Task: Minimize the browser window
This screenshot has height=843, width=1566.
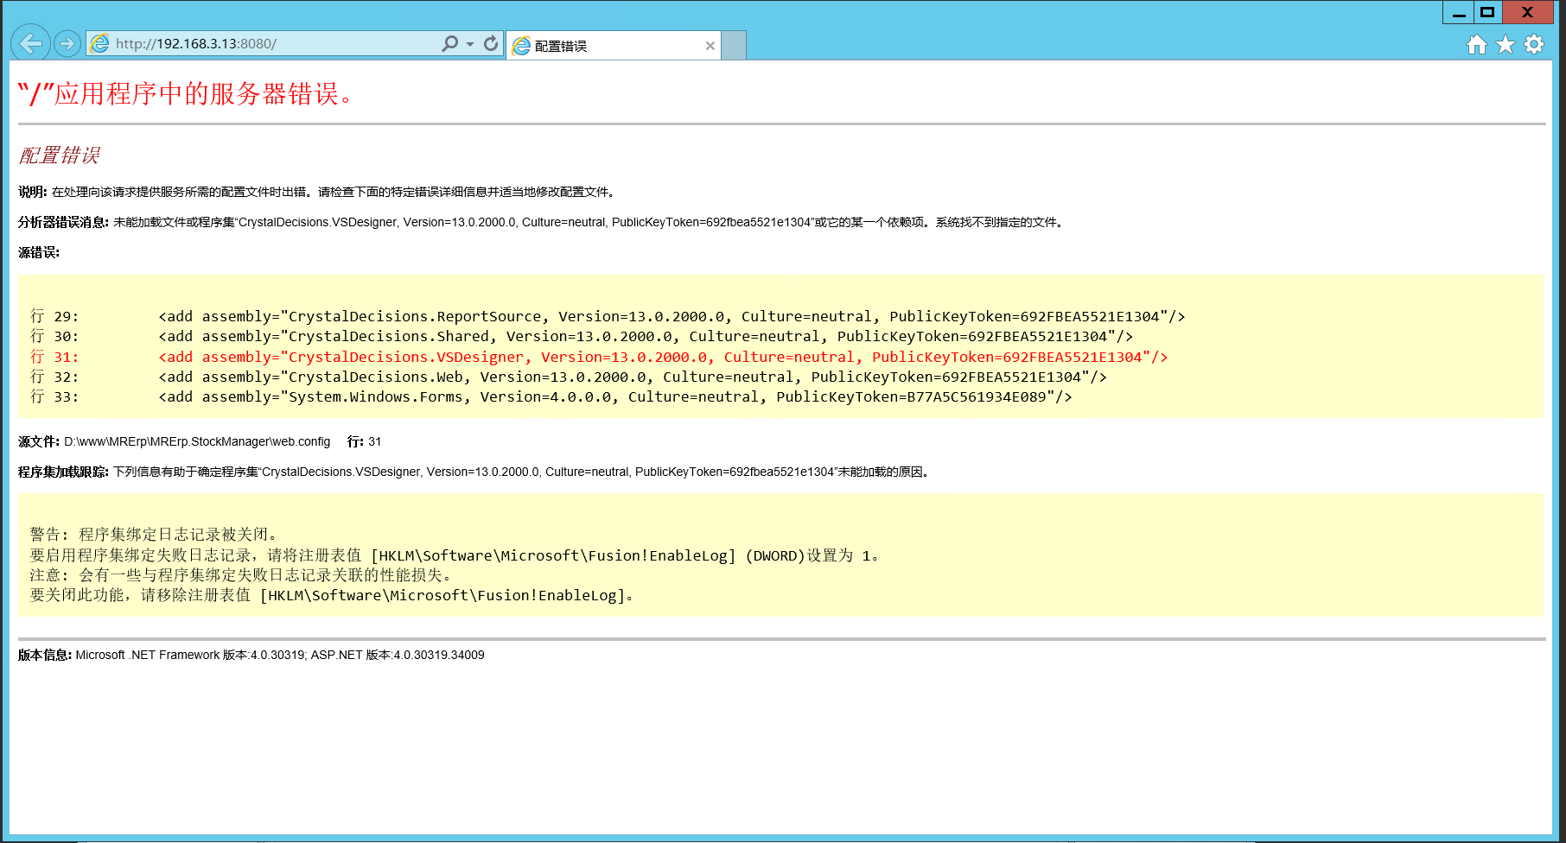Action: coord(1459,12)
